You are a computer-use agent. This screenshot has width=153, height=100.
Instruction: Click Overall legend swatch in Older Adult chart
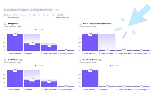point(111,66)
